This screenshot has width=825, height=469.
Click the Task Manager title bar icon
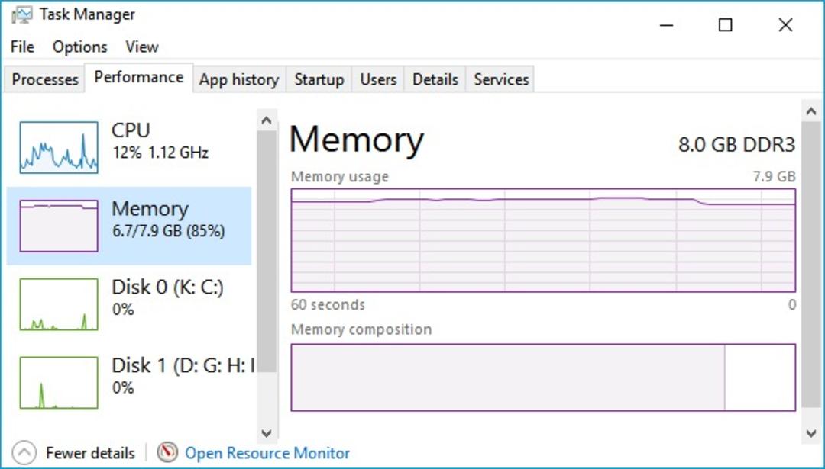(x=21, y=14)
